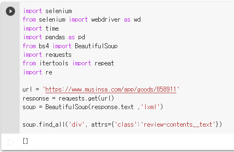234x152 pixels.
Task: Select the BeautifulSoup import line
Action: coord(70,46)
